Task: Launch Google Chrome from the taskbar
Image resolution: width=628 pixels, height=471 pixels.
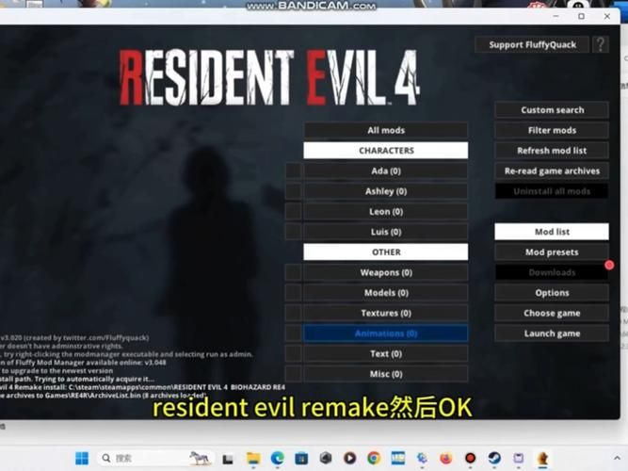Action: [x=374, y=458]
